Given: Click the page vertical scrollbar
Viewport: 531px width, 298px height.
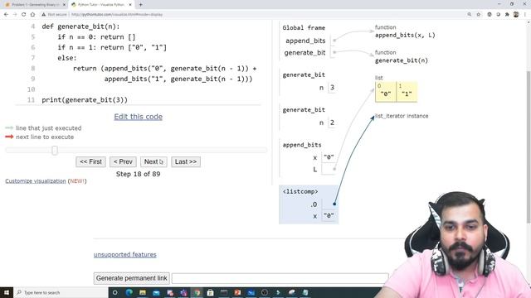Looking at the screenshot, I should pos(529,147).
